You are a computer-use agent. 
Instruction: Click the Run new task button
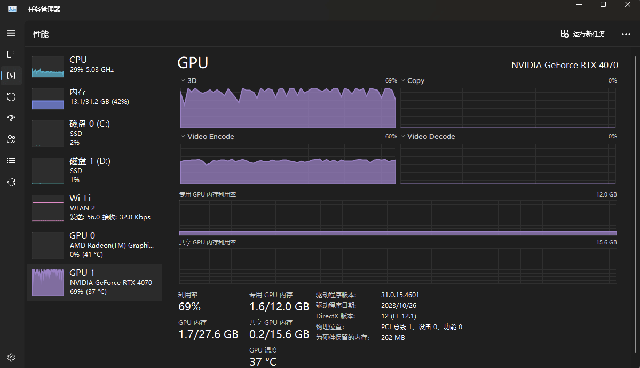pos(583,34)
